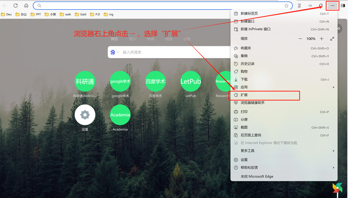Click the extensions puzzle icon in toolbar
348x198 pixels.
[x=321, y=5]
